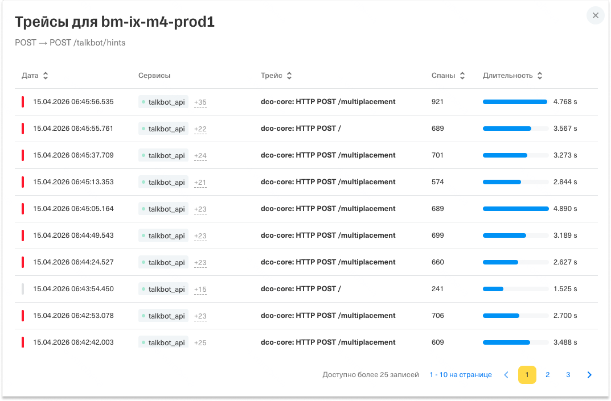Open trace dated 15.04.2026 06:44:49.543
Image resolution: width=611 pixels, height=401 pixels.
tap(73, 235)
